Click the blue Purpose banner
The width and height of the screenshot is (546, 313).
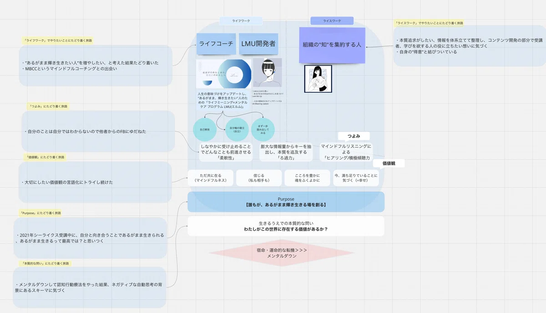click(x=286, y=202)
